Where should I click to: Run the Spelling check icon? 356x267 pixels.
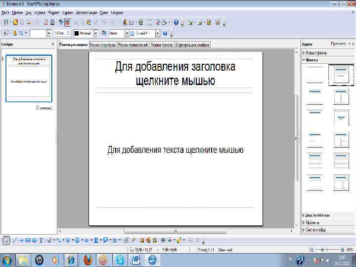pos(61,22)
